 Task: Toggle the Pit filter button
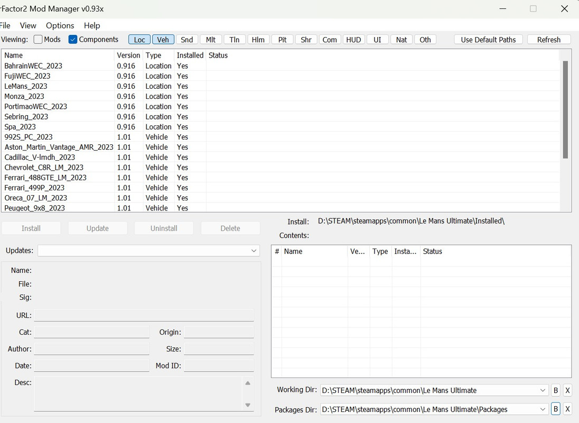282,40
